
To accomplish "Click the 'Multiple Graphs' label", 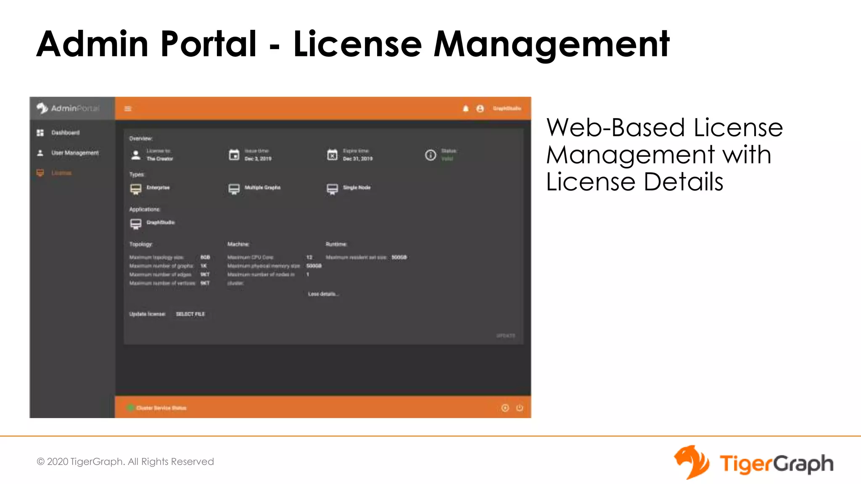I will (x=262, y=187).
